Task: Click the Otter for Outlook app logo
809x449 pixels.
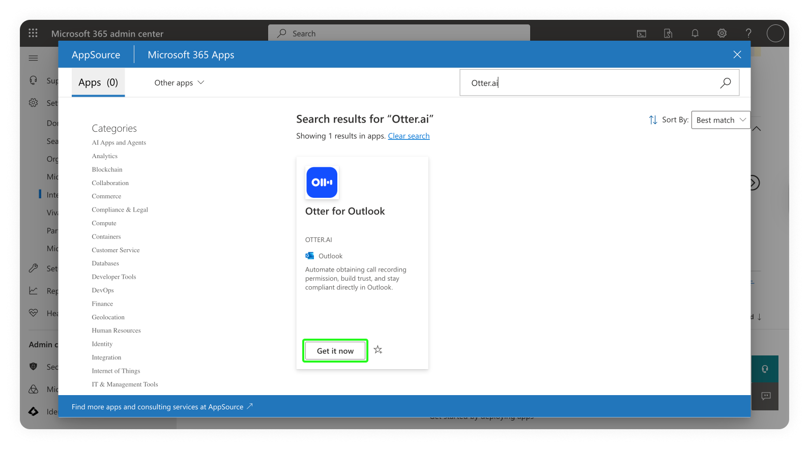Action: (322, 183)
